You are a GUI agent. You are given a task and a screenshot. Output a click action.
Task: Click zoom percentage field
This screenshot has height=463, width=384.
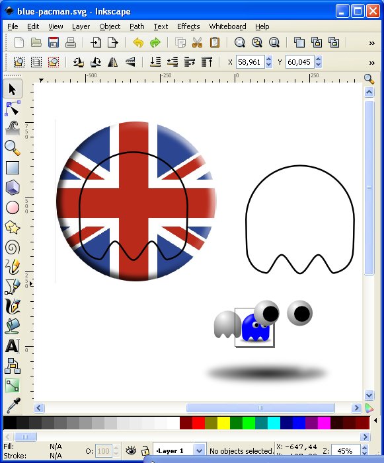pos(346,451)
